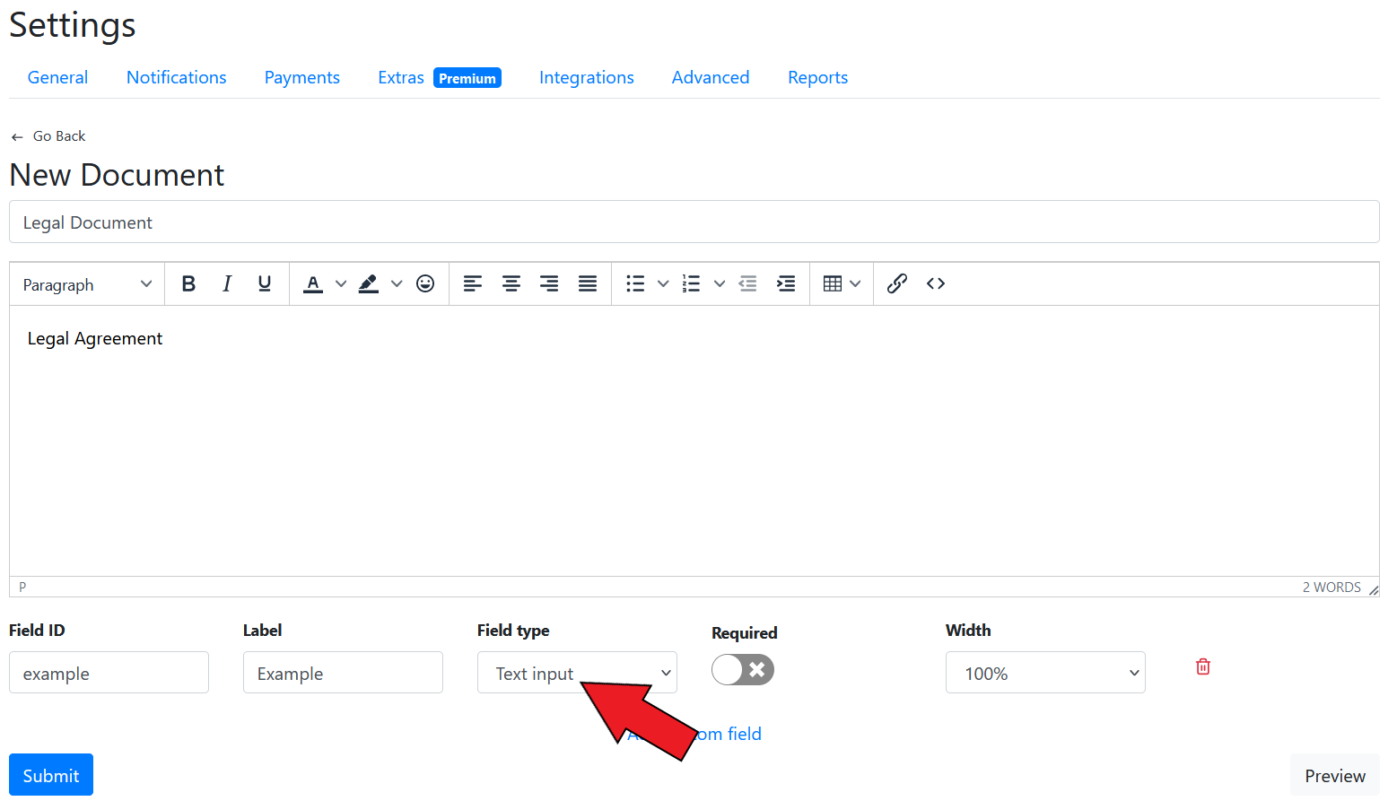This screenshot has height=801, width=1388.
Task: Go to the Integrations tab
Action: (586, 78)
